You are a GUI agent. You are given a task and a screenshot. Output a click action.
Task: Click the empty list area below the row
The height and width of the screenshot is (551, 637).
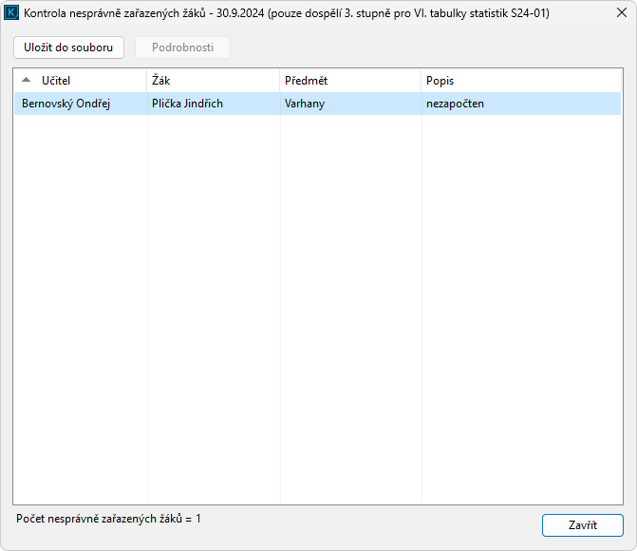[x=318, y=304]
